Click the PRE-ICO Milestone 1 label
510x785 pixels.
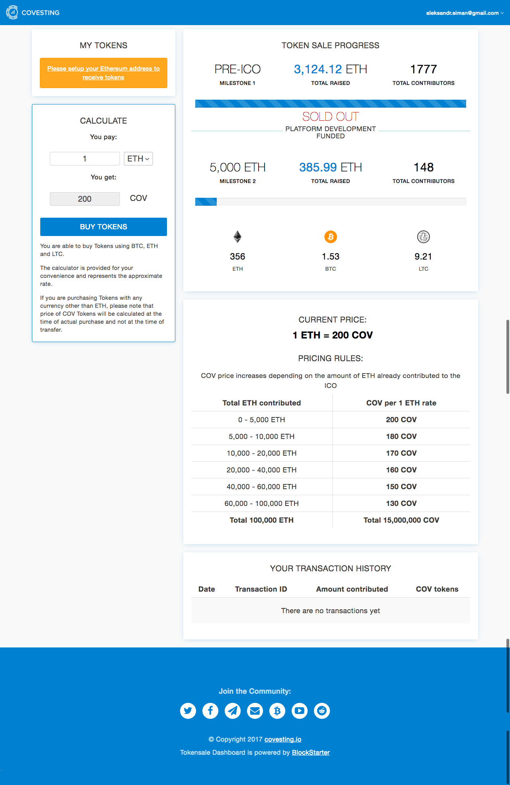coord(237,69)
